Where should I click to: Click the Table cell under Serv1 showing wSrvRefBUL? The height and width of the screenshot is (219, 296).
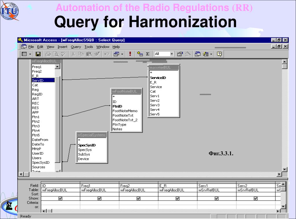point(217,190)
